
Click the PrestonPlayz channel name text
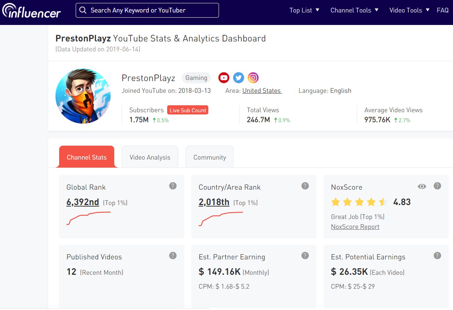click(148, 78)
